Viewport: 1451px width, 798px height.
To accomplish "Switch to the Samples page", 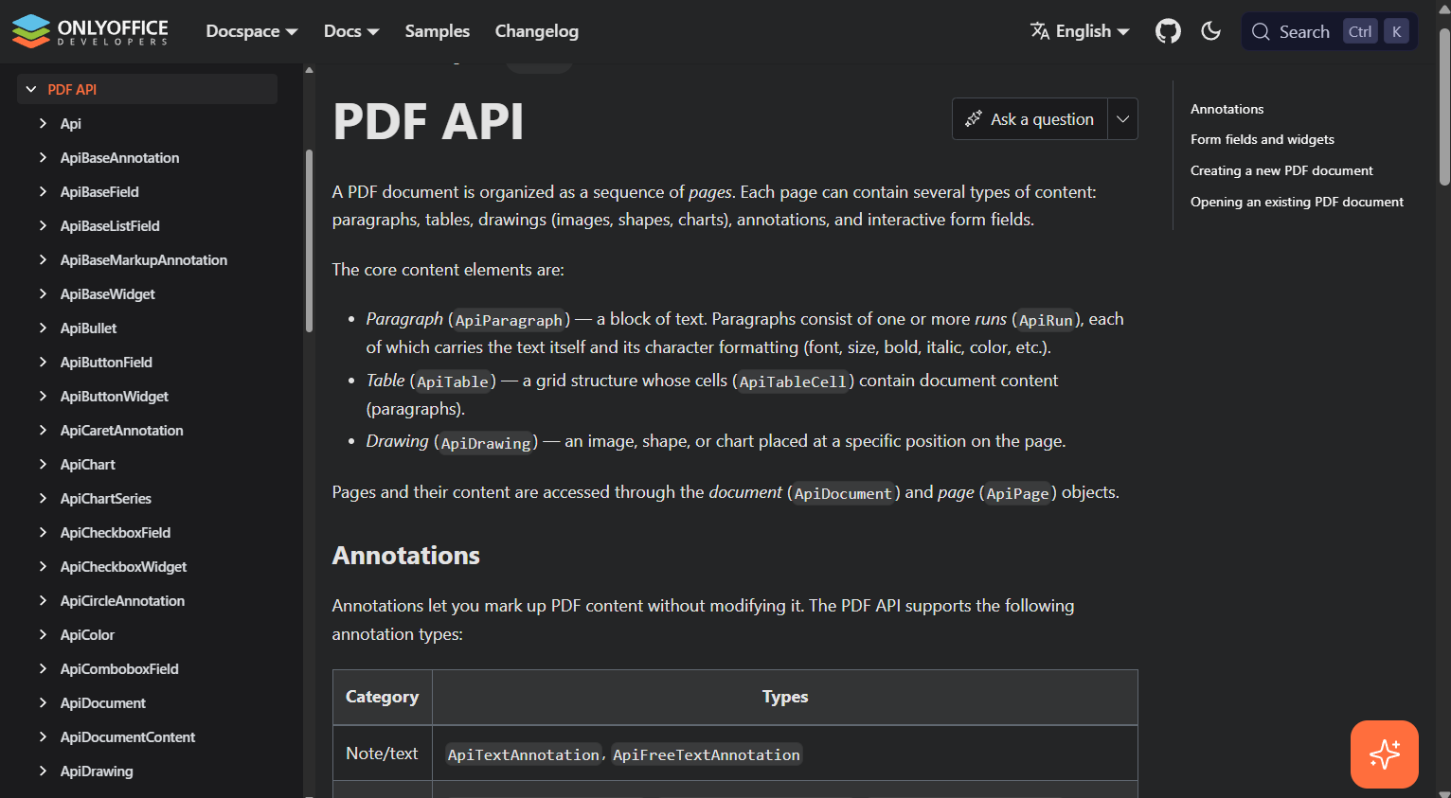I will tap(437, 30).
